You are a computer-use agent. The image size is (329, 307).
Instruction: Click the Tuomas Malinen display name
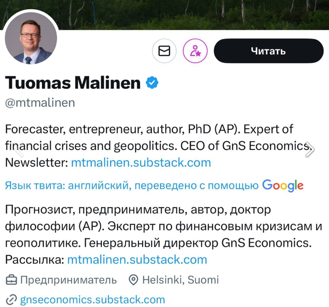point(73,83)
